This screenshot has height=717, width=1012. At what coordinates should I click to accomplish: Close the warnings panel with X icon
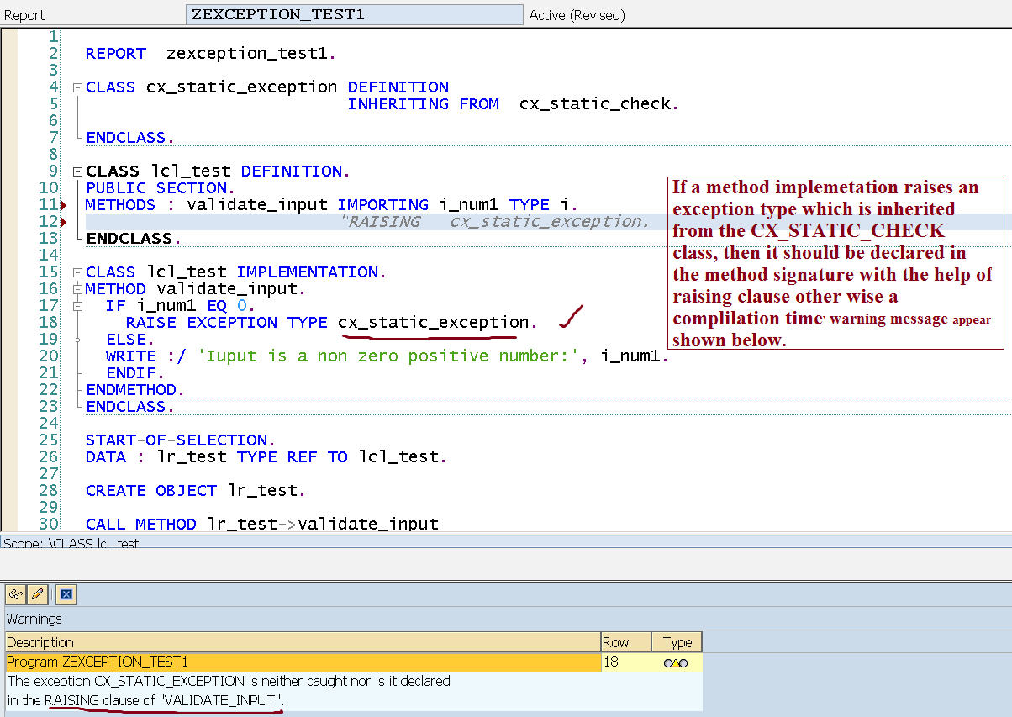click(x=66, y=594)
